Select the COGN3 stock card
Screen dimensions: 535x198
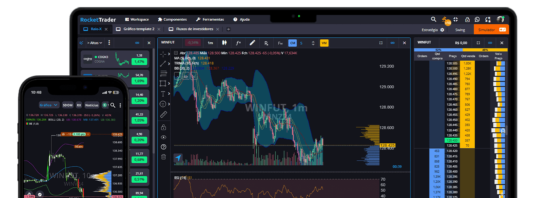coord(115,59)
